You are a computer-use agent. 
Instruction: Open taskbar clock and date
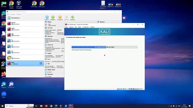tap(184, 106)
